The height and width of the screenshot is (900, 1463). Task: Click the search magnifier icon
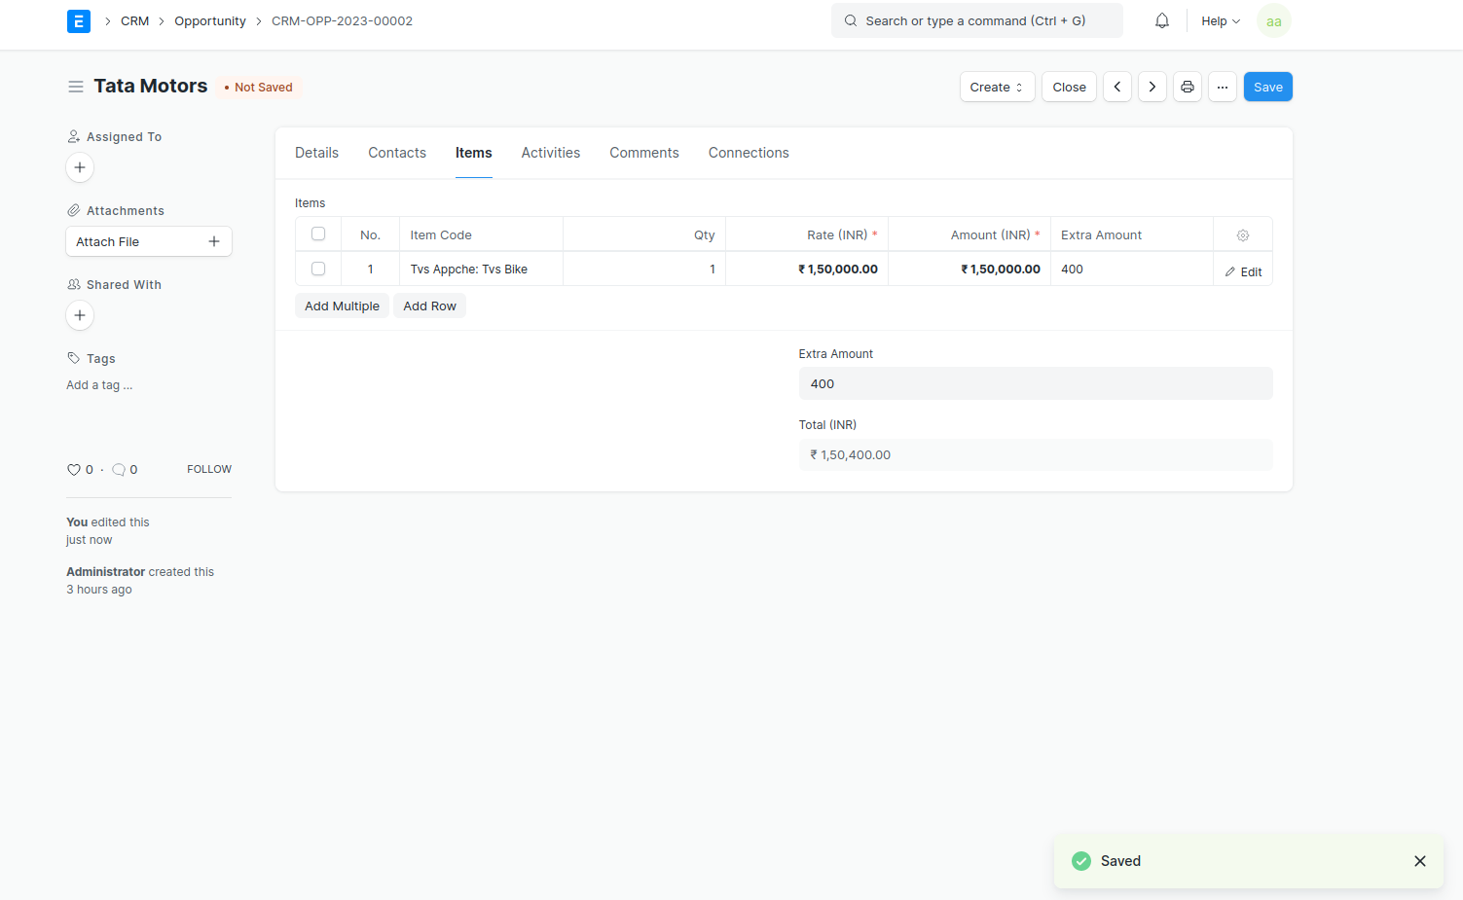(x=851, y=20)
